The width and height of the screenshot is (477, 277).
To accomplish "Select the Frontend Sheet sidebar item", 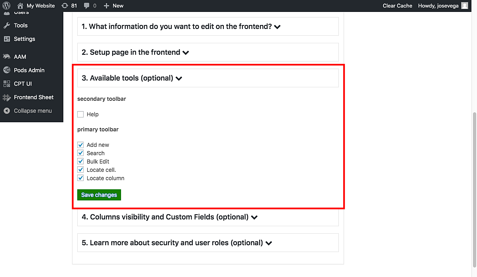I will pyautogui.click(x=33, y=97).
